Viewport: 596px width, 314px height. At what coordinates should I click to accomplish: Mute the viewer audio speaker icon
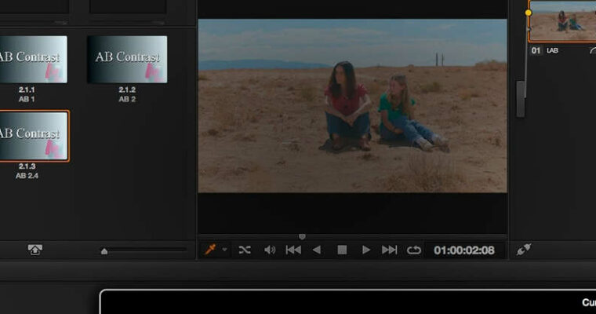point(270,250)
